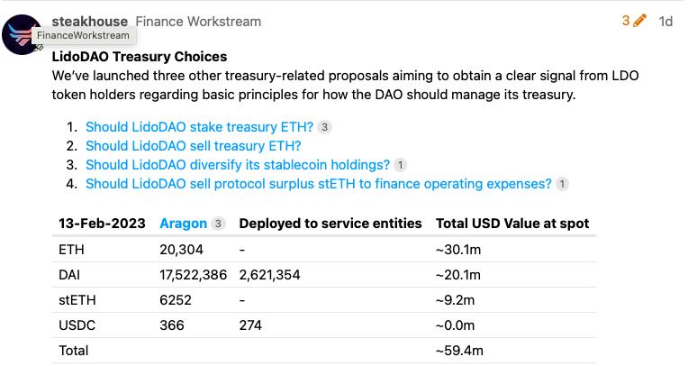The width and height of the screenshot is (688, 366).
Task: Open sell protocol surplus stETH link
Action: 319,184
